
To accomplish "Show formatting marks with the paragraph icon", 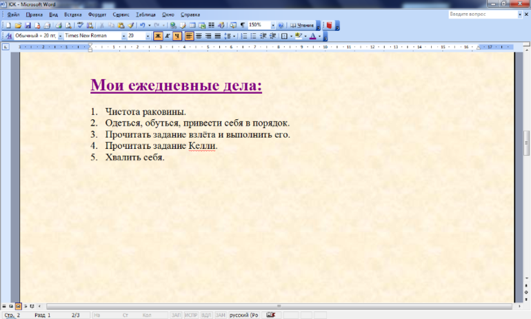I will click(242, 25).
